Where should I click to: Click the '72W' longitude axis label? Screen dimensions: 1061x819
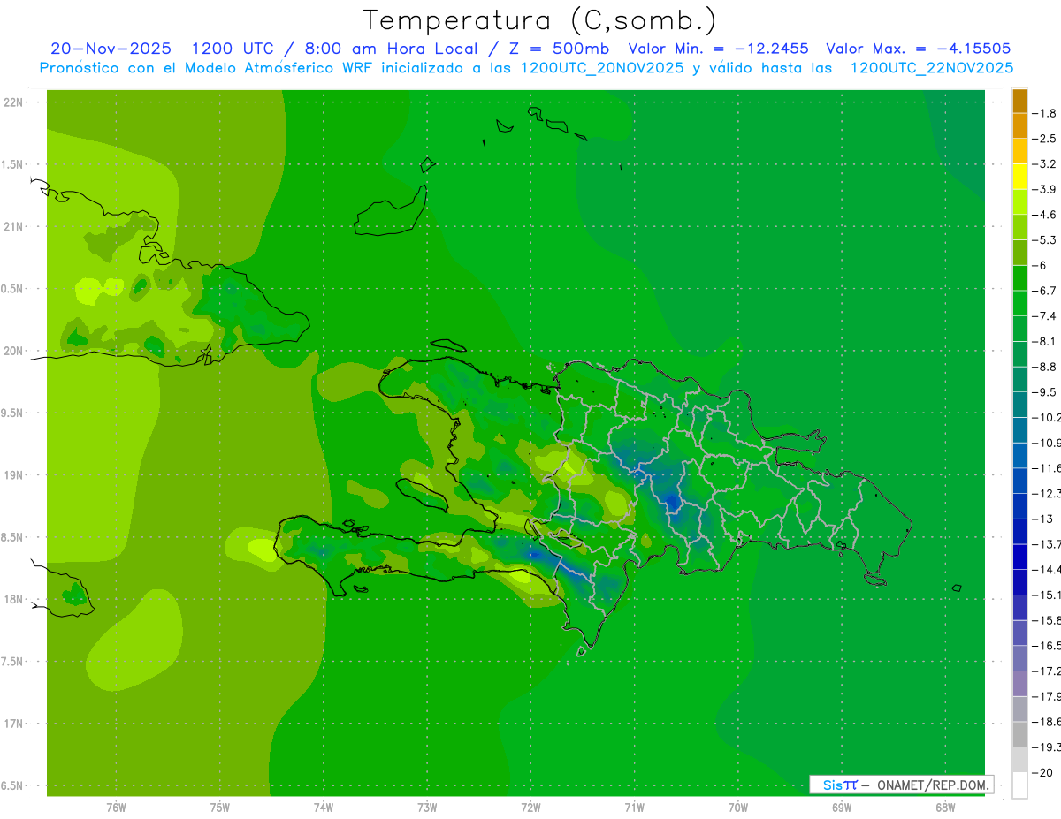pyautogui.click(x=530, y=807)
